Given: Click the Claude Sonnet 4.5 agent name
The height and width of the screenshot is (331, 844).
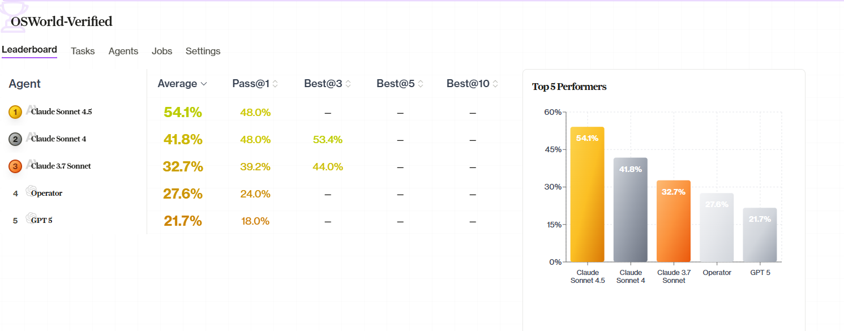Looking at the screenshot, I should pos(61,111).
